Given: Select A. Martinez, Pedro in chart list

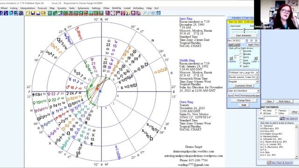Looking at the screenshot, I should tap(269, 137).
